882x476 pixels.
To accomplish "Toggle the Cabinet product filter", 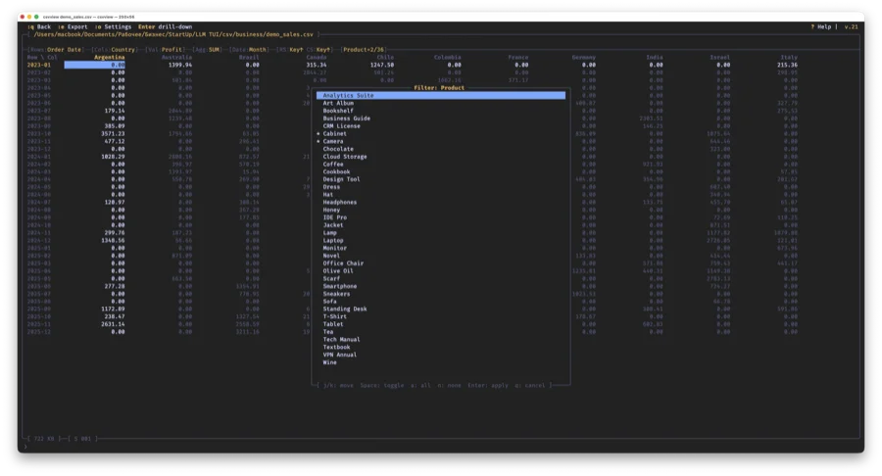I will tap(334, 133).
